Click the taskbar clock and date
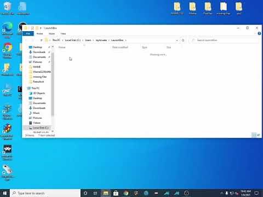Screen dimensions: 263x197 coord(245,193)
